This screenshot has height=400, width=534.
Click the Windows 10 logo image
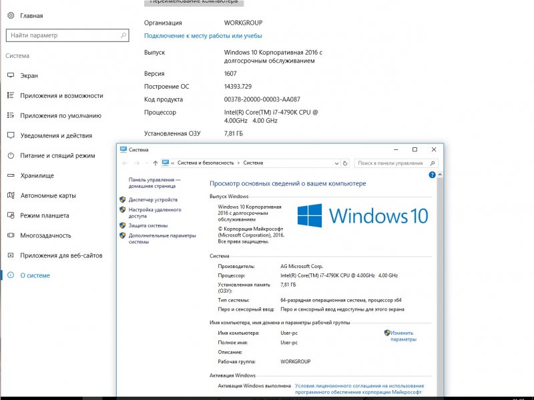[x=362, y=215]
